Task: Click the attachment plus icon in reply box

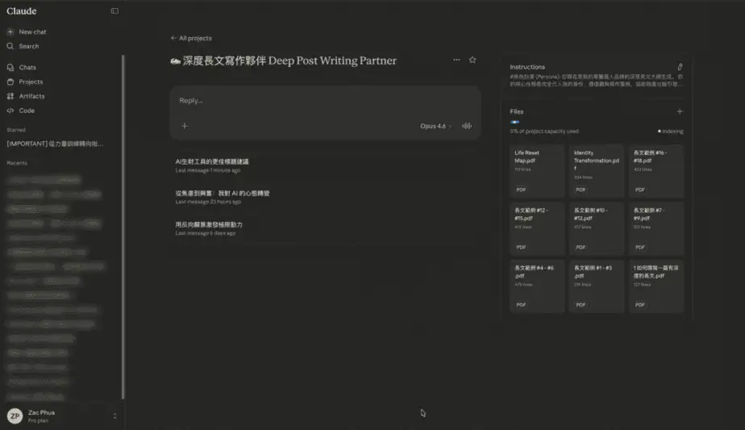Action: click(x=185, y=126)
